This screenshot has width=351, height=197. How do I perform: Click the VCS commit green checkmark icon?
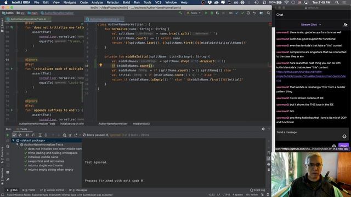(x=242, y=13)
